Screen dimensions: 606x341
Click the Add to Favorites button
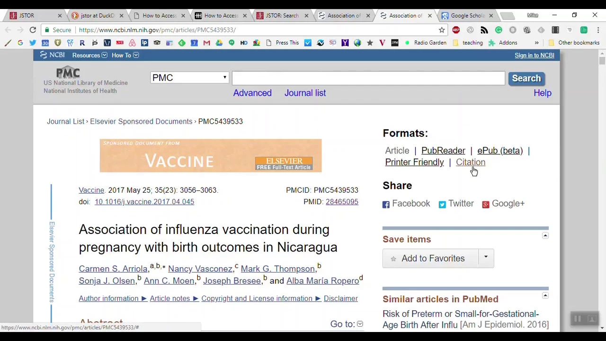[x=430, y=258]
